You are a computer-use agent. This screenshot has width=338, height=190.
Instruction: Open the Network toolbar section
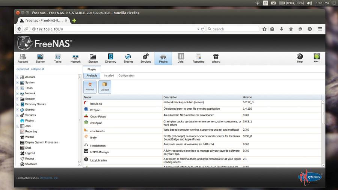point(75,58)
